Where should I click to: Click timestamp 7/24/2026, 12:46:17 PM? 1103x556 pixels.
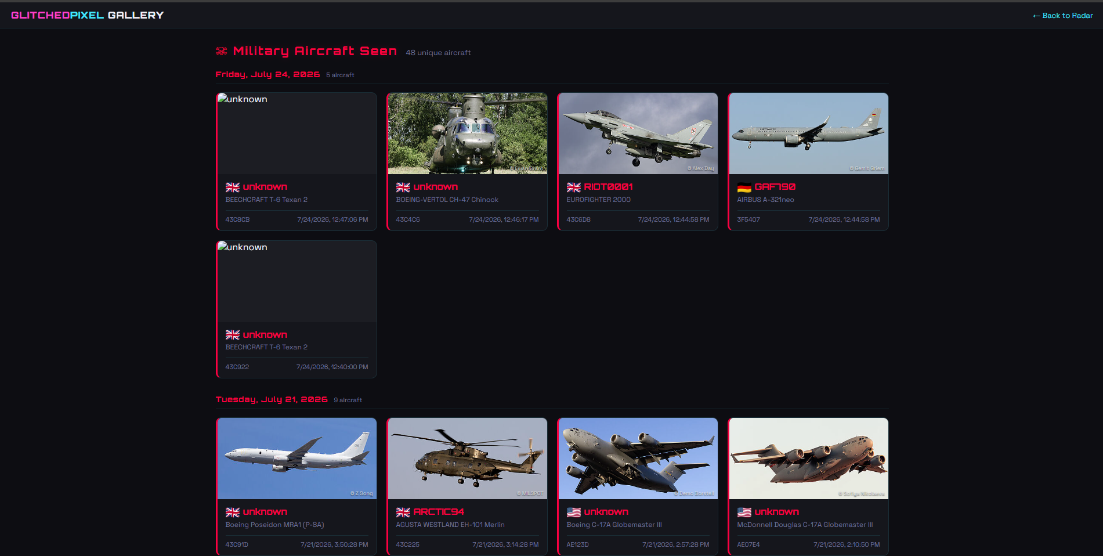tap(504, 220)
